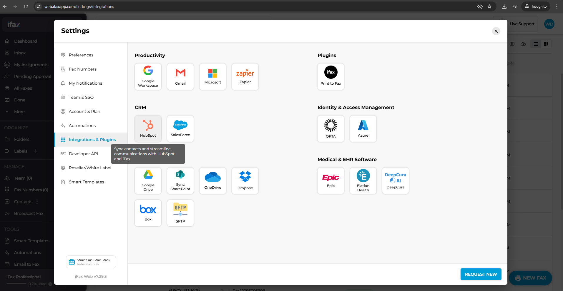Screen dimensions: 563x291
Task: Click the usage progress bar under iFax Professional
Action: pos(16,284)
